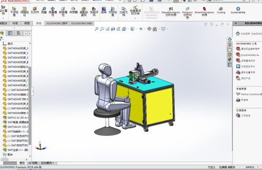Open the view orientation dropdown arrow
Viewport: 262px width, 170px height.
coord(128,29)
